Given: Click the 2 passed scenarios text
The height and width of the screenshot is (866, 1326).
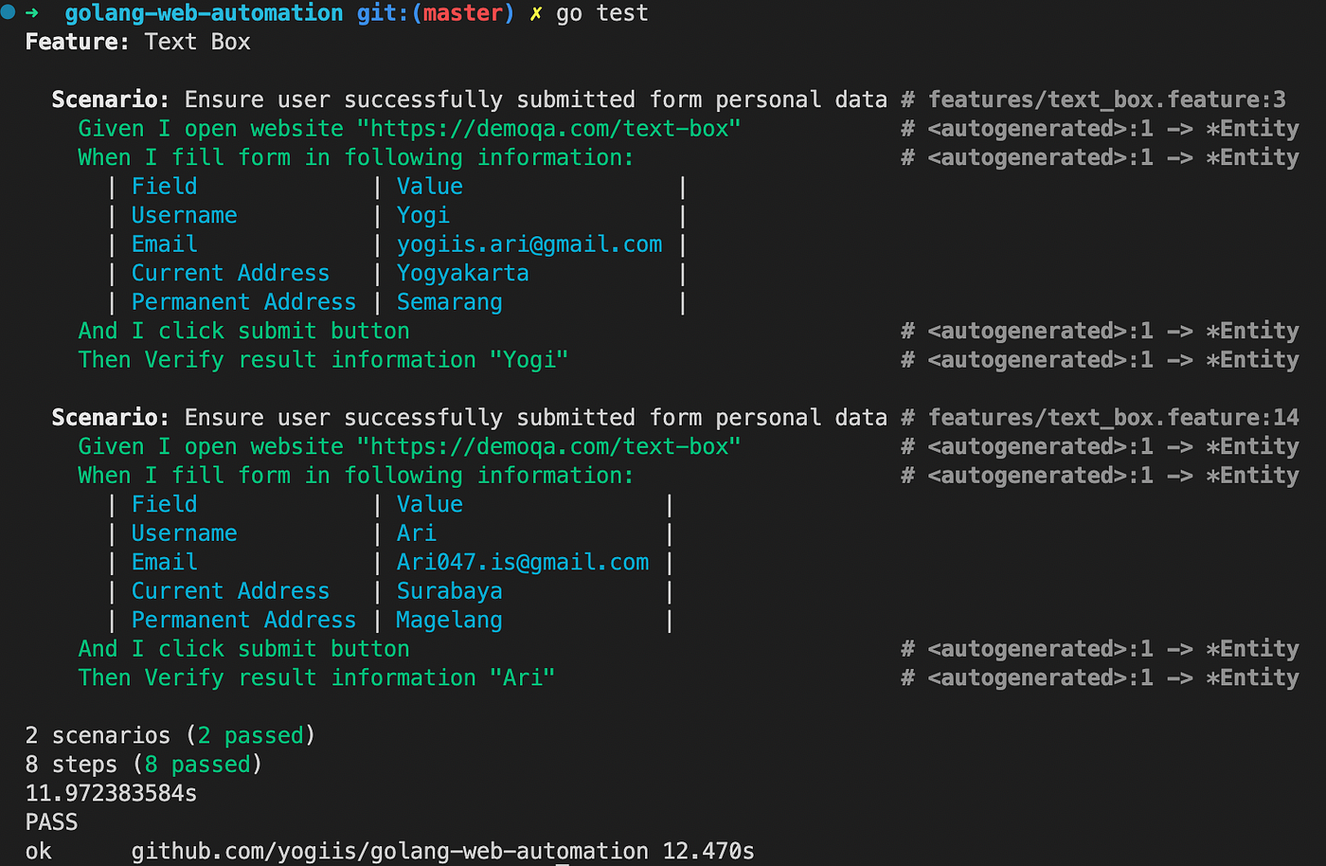Looking at the screenshot, I should coord(251,736).
